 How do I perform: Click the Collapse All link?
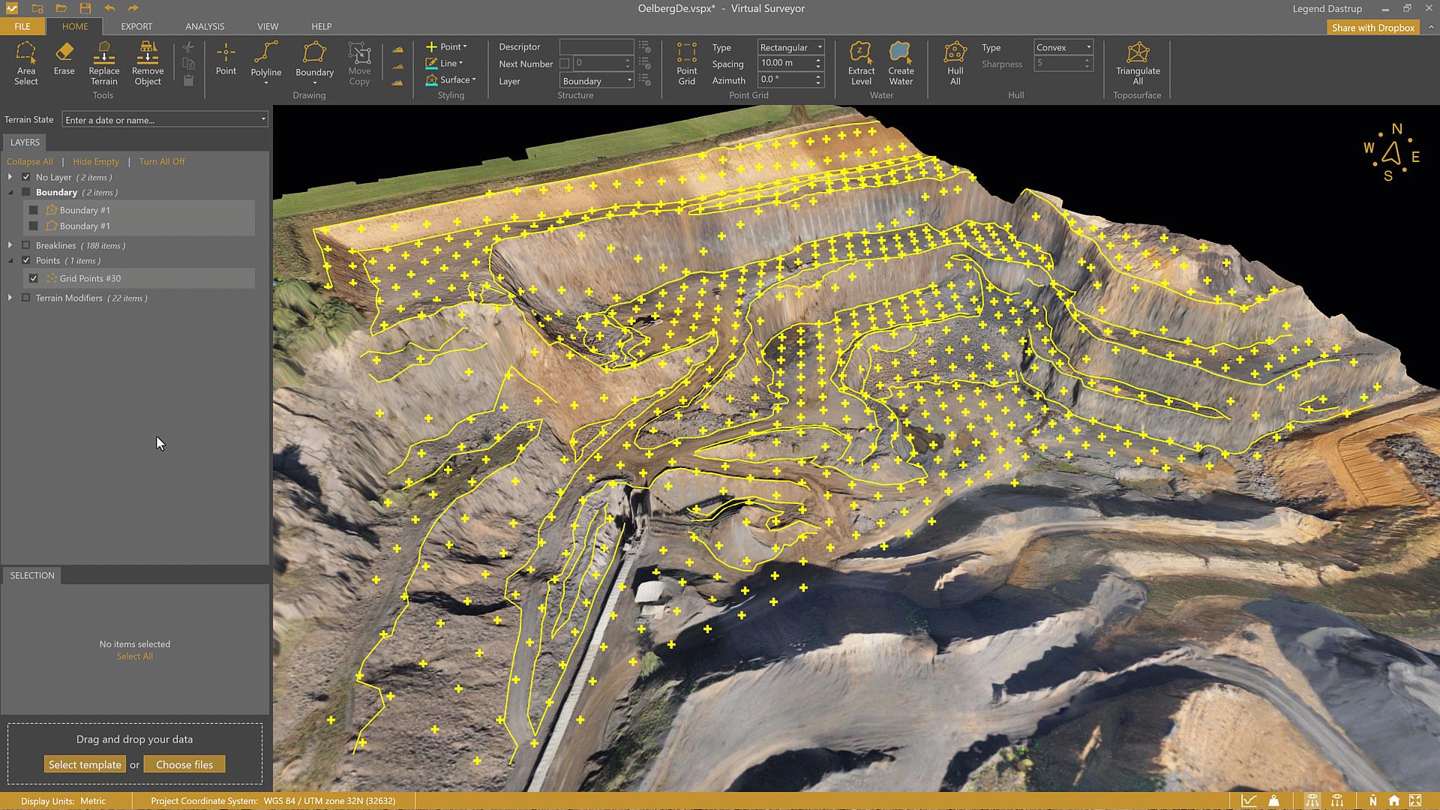click(x=29, y=161)
